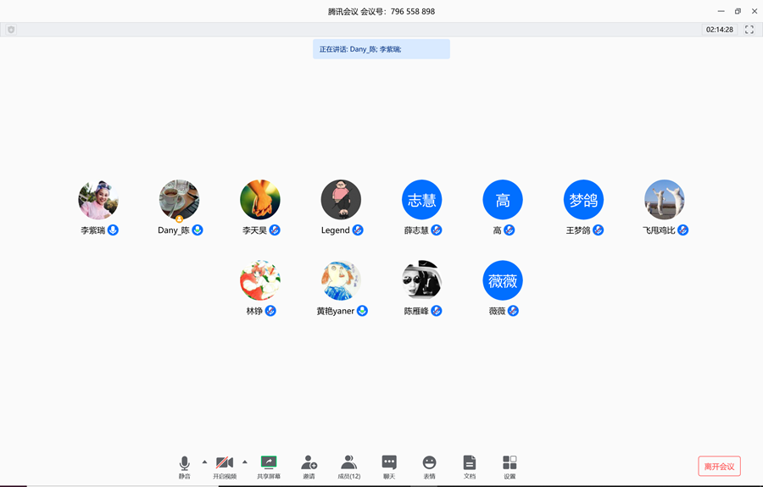This screenshot has height=487, width=763.
Task: Open the invite participants icon
Action: click(x=309, y=462)
